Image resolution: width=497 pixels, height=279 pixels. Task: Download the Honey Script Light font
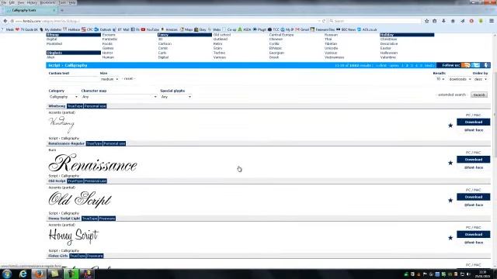point(473,234)
